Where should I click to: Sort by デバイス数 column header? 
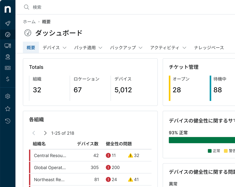click(88, 144)
